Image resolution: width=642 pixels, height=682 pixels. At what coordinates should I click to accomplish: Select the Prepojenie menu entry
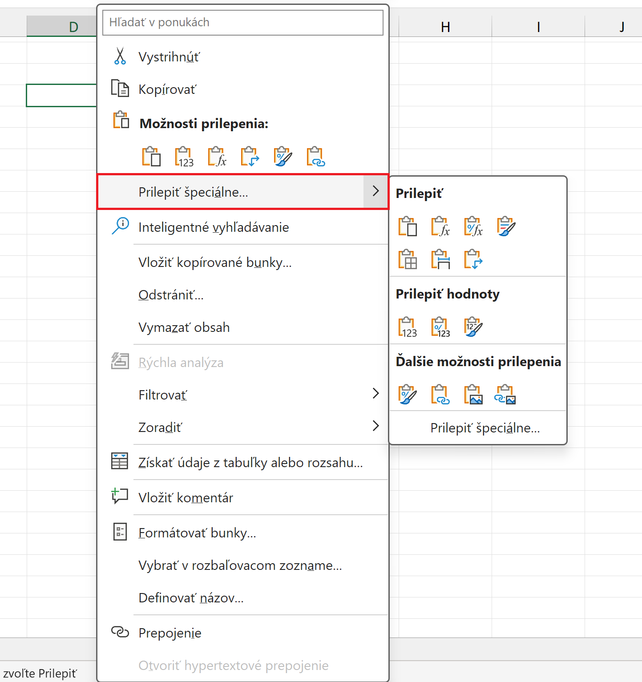tap(243, 633)
